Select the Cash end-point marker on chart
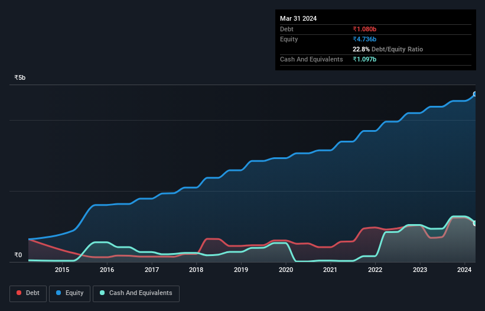485x311 pixels. (475, 223)
